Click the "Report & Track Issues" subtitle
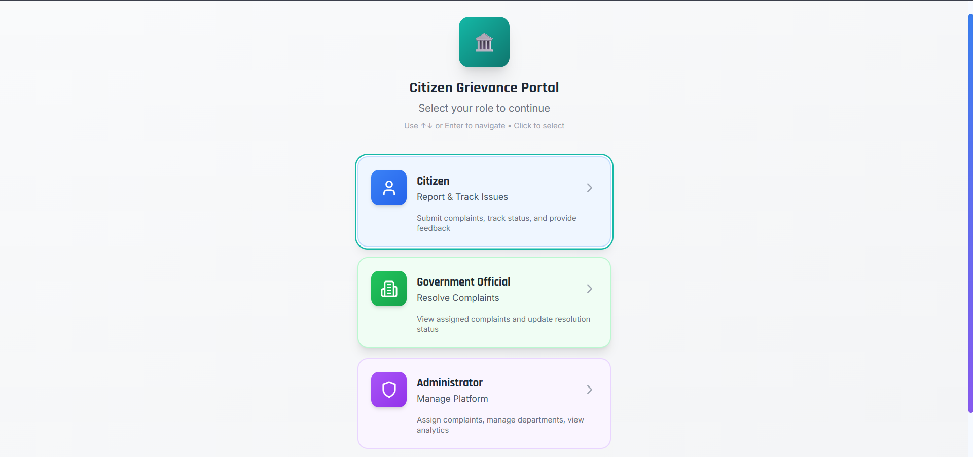973x457 pixels. [x=462, y=197]
